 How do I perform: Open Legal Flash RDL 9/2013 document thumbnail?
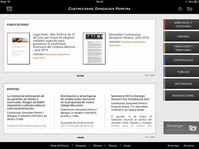[x=18, y=49]
